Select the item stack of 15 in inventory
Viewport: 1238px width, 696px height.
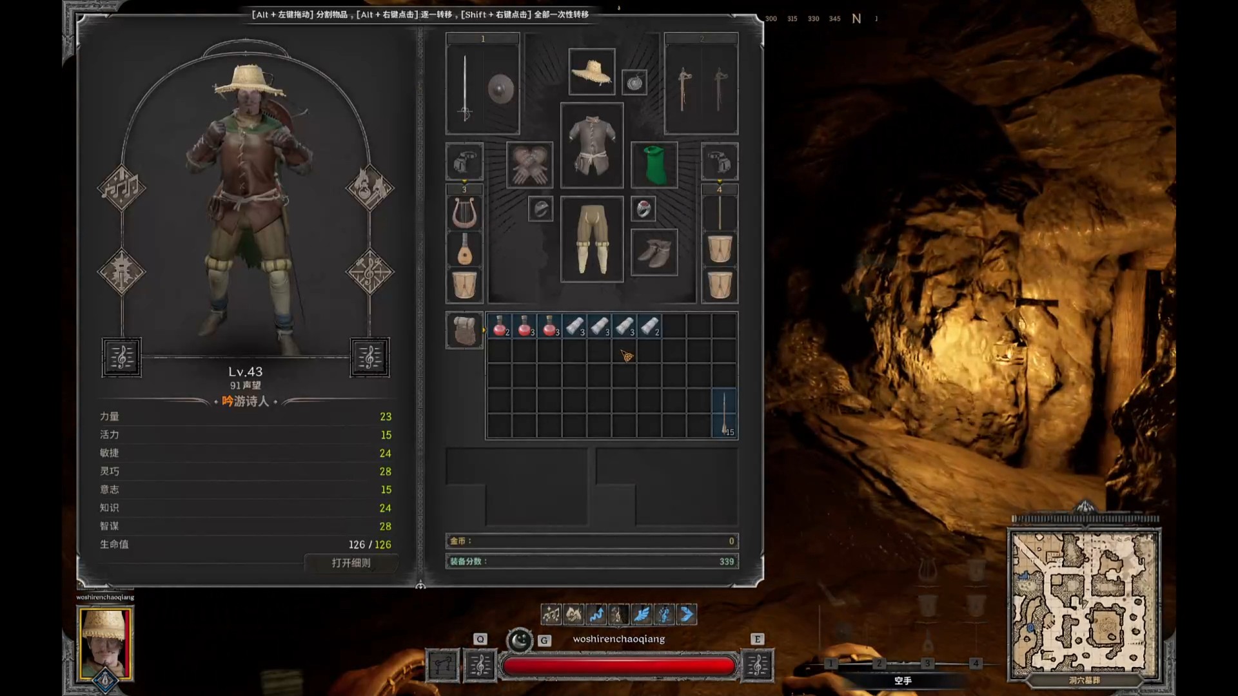tap(724, 413)
